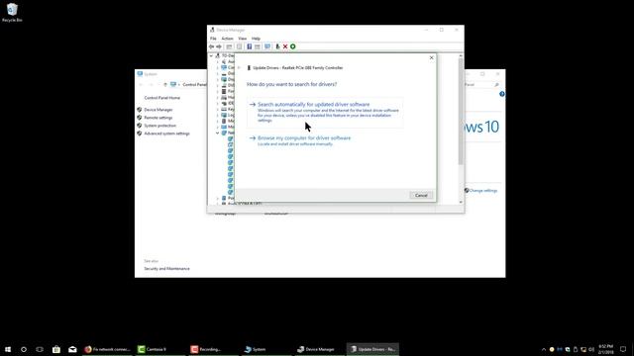Go back using Update Drivers dialog arrow

point(239,68)
